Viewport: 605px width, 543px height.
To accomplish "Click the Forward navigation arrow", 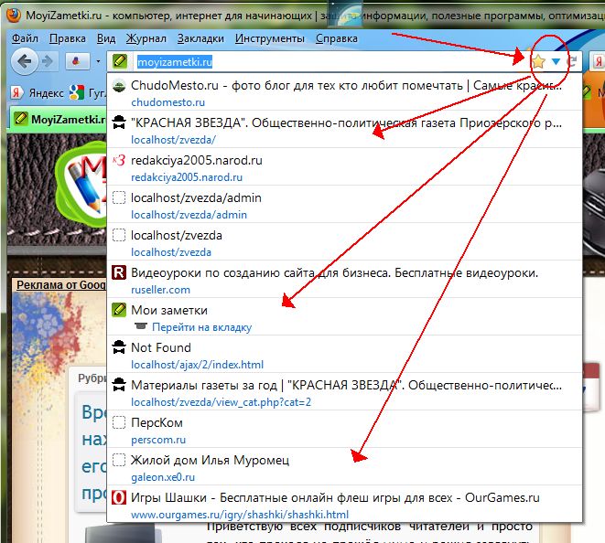I will point(48,61).
